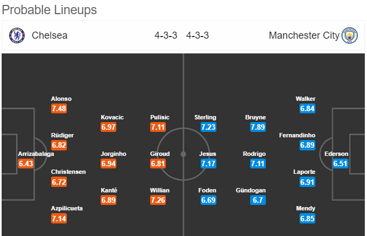Select Sterling's 7.23 rating badge

click(x=208, y=127)
